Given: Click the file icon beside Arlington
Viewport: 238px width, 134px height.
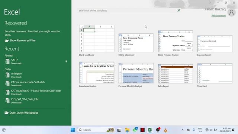Looking at the screenshot, I should (x=7, y=75).
